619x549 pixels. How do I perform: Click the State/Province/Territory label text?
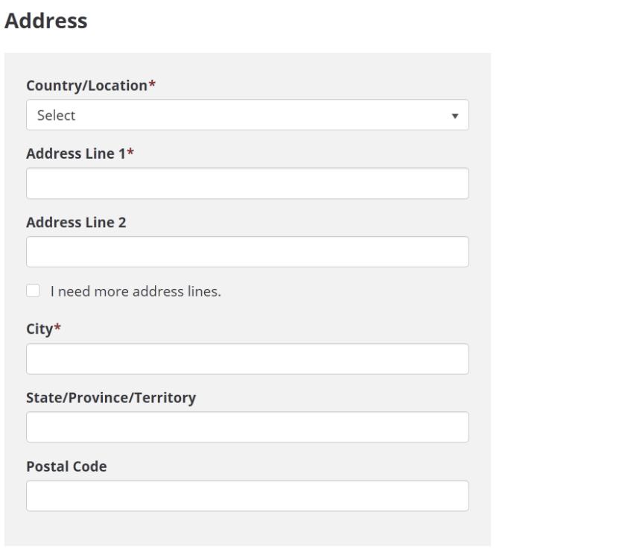[111, 399]
